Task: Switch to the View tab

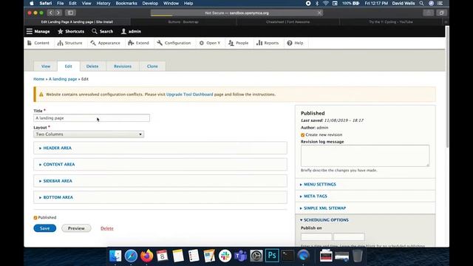Action: 46,66
